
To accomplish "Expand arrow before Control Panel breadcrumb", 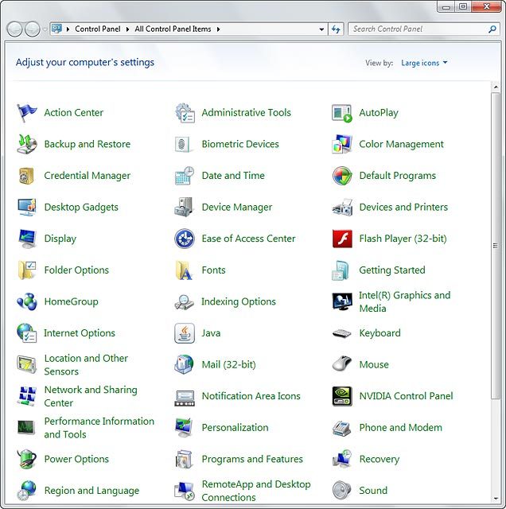I will tap(68, 29).
